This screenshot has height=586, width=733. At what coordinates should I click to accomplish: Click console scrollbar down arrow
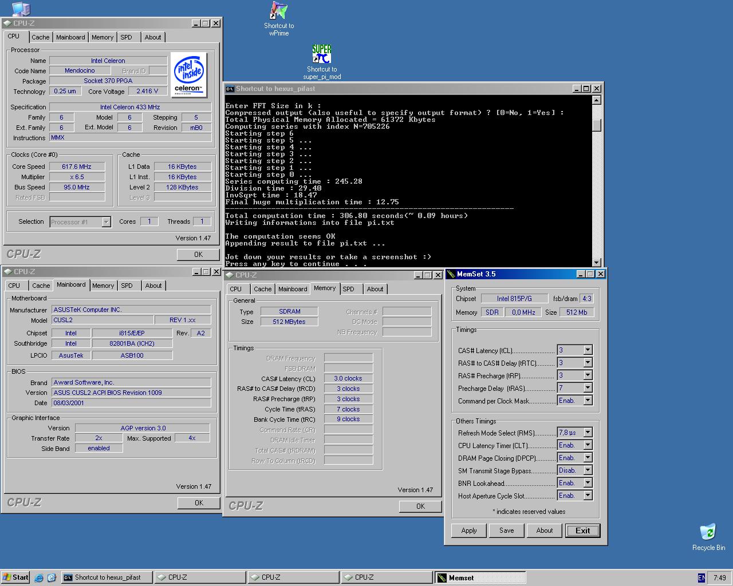(x=596, y=262)
